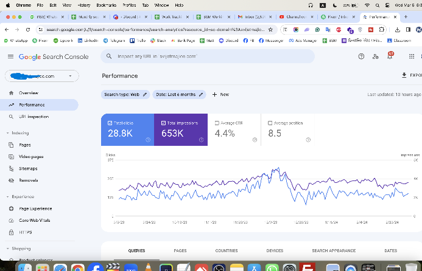Click the Inspect any URL search field
422x271 pixels.
click(x=207, y=57)
